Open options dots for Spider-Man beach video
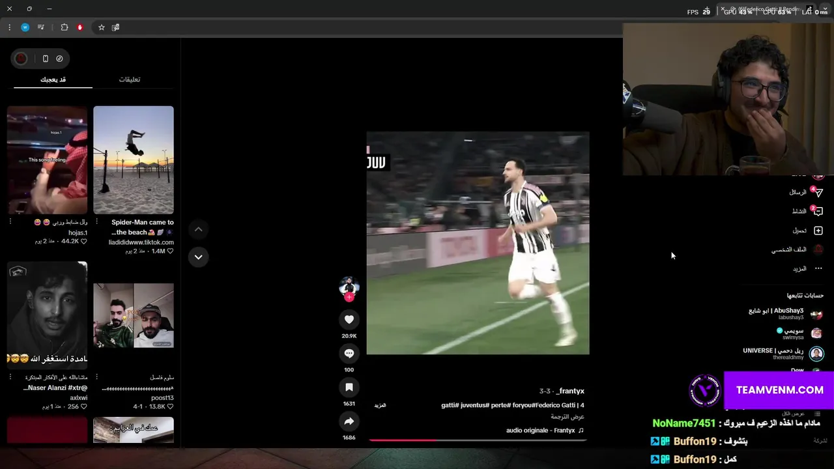This screenshot has width=834, height=469. point(96,222)
